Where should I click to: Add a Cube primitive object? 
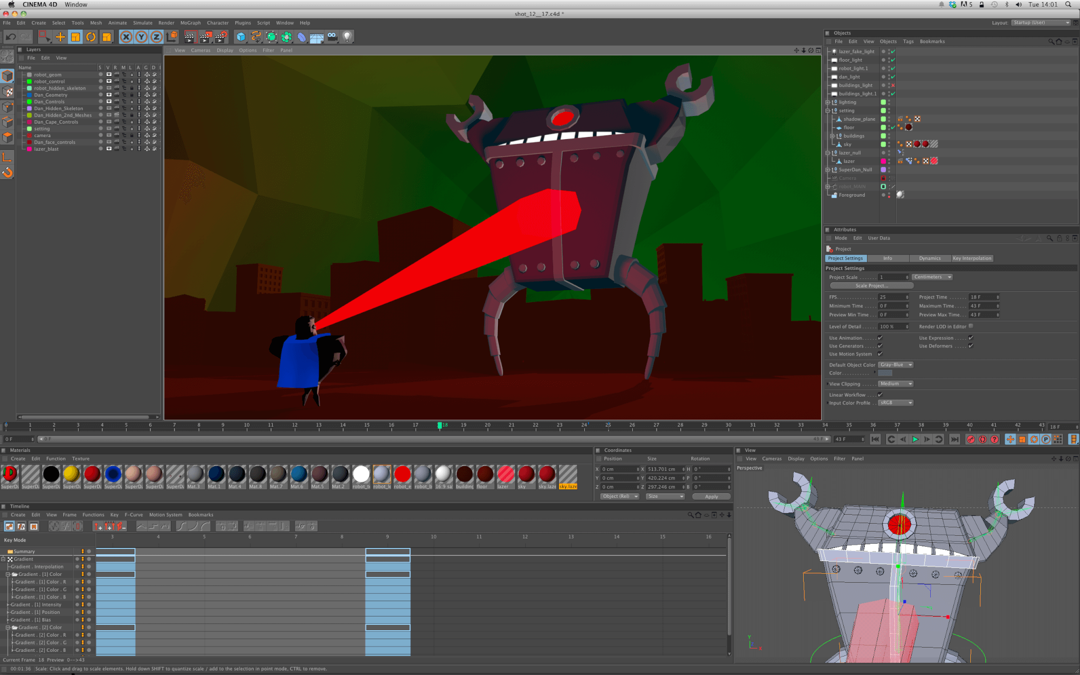pyautogui.click(x=241, y=37)
